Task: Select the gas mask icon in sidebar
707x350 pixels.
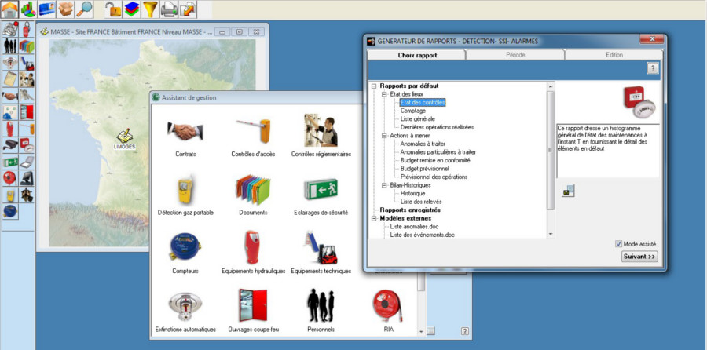Action: [x=27, y=195]
